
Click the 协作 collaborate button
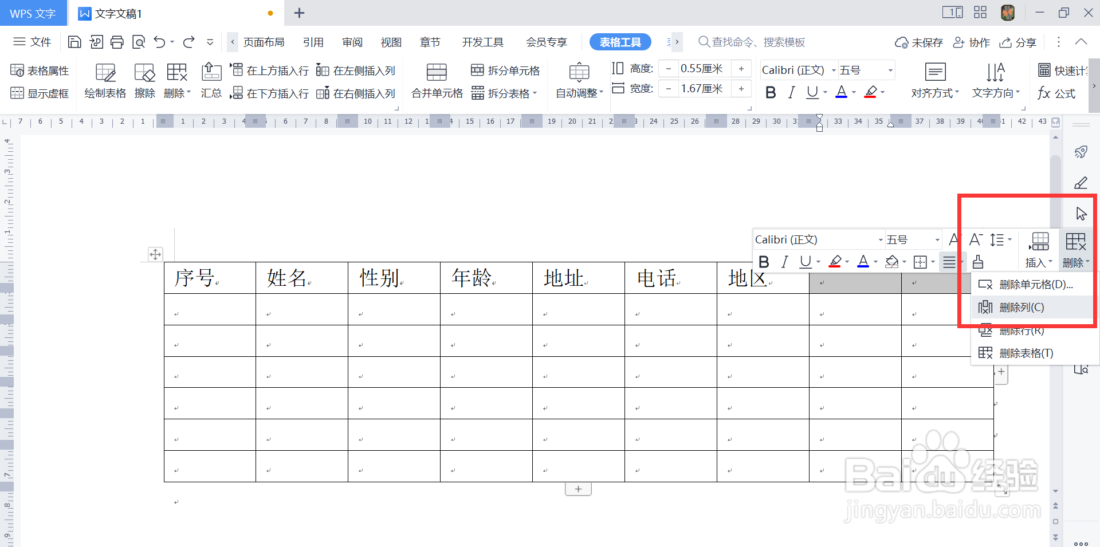[x=972, y=42]
